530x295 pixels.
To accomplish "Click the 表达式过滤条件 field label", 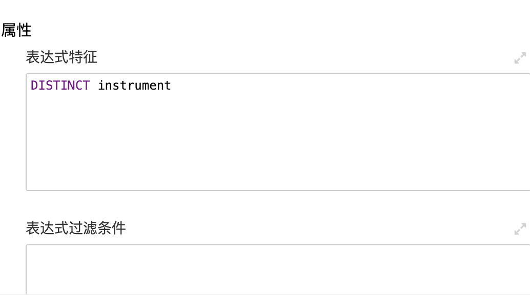I will (x=76, y=228).
